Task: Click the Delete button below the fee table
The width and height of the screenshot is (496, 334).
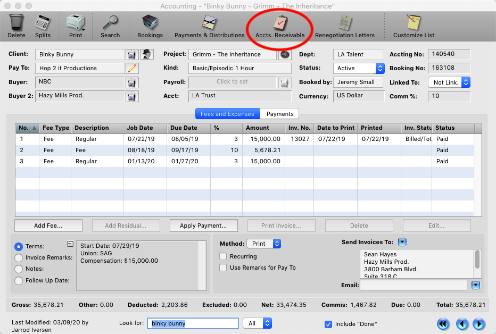Action: (x=359, y=226)
